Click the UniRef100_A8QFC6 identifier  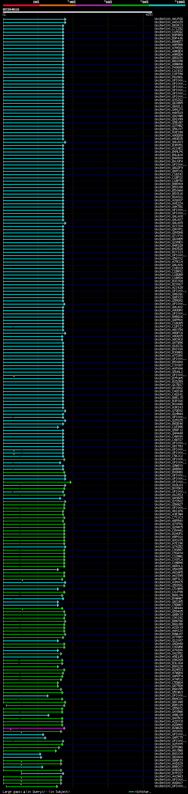[x=169, y=333]
